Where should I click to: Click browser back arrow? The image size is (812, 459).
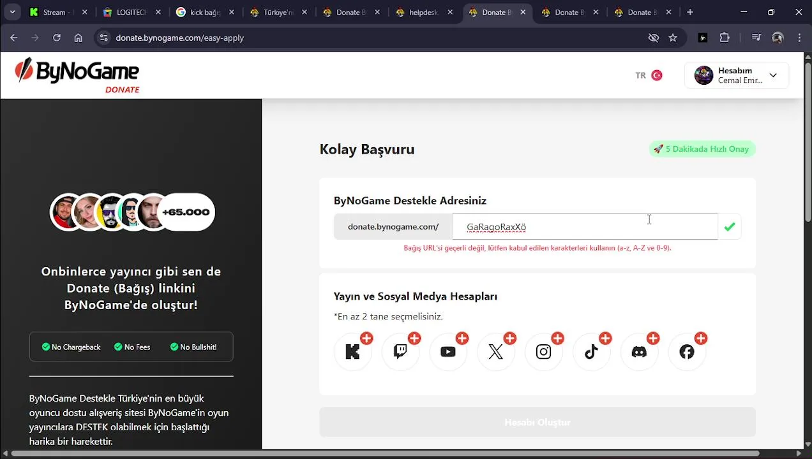pyautogui.click(x=14, y=38)
